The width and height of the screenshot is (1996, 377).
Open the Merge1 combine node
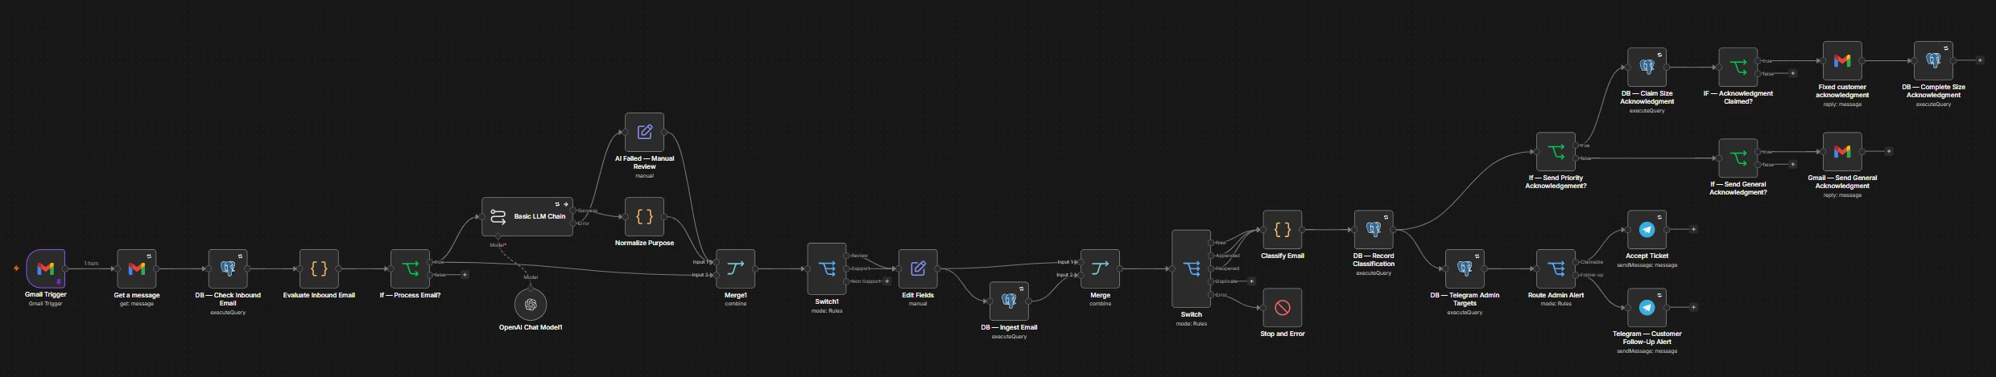pos(736,268)
